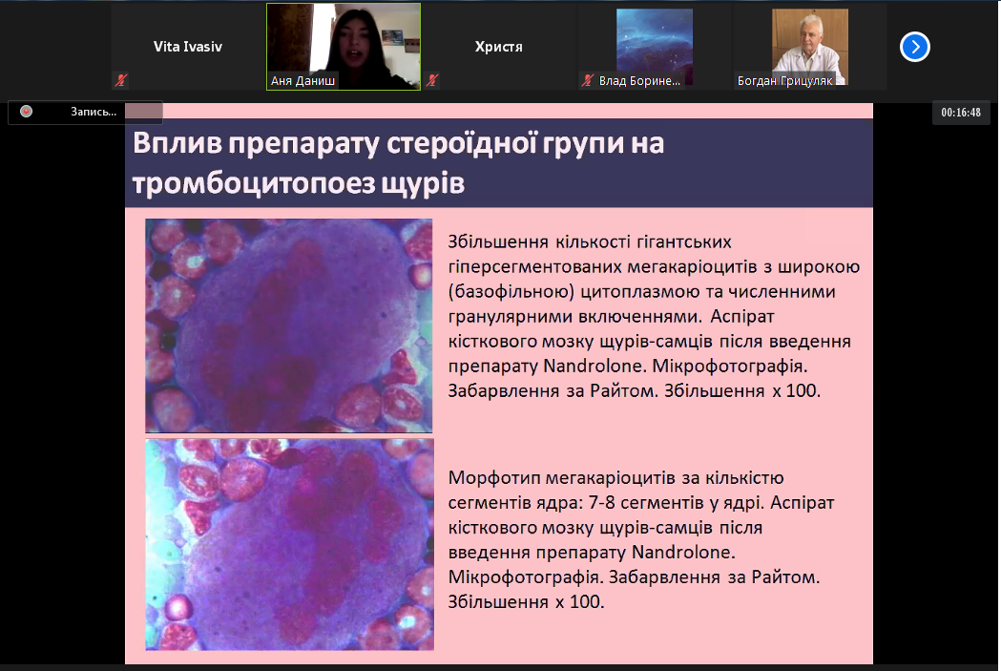The image size is (1001, 671).
Task: Click muted microphone icon on Vita Ivasiv tile
Action: point(121,81)
